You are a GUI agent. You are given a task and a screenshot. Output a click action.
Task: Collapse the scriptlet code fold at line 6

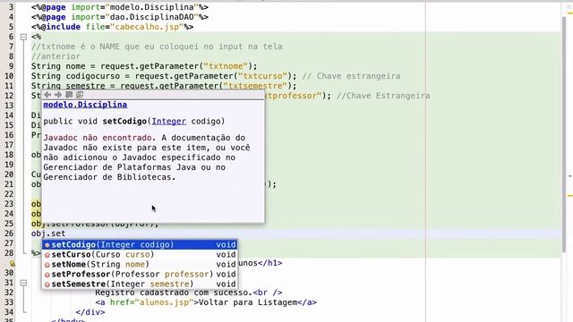point(23,37)
